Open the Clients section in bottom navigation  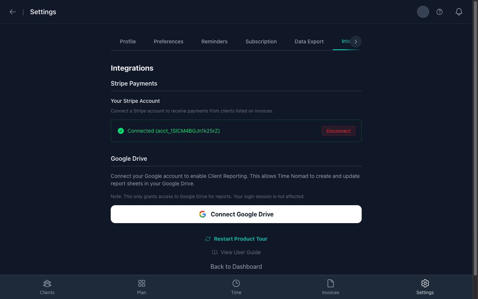click(47, 286)
